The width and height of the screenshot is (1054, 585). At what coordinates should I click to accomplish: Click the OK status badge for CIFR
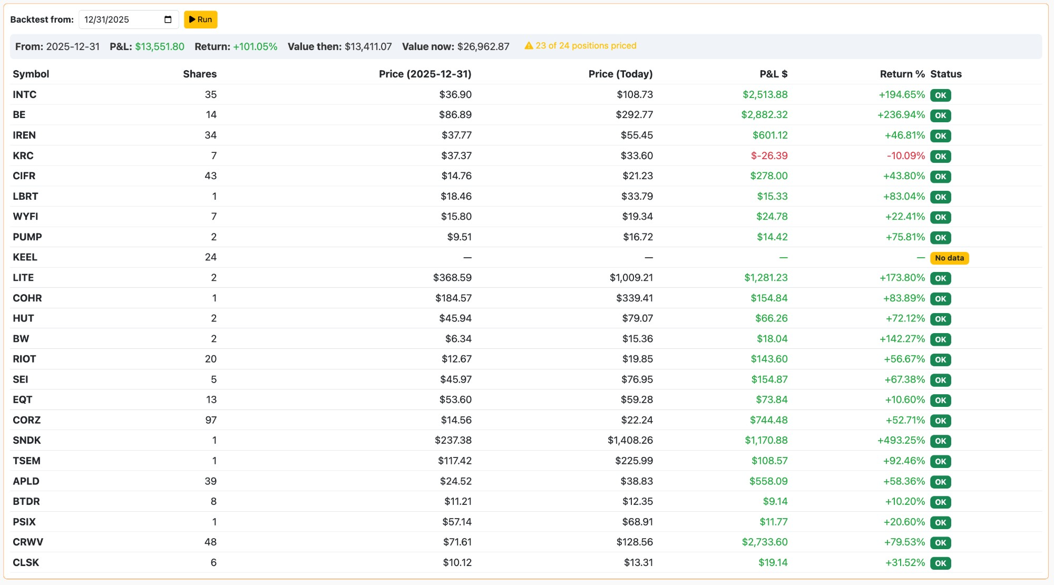coord(941,177)
